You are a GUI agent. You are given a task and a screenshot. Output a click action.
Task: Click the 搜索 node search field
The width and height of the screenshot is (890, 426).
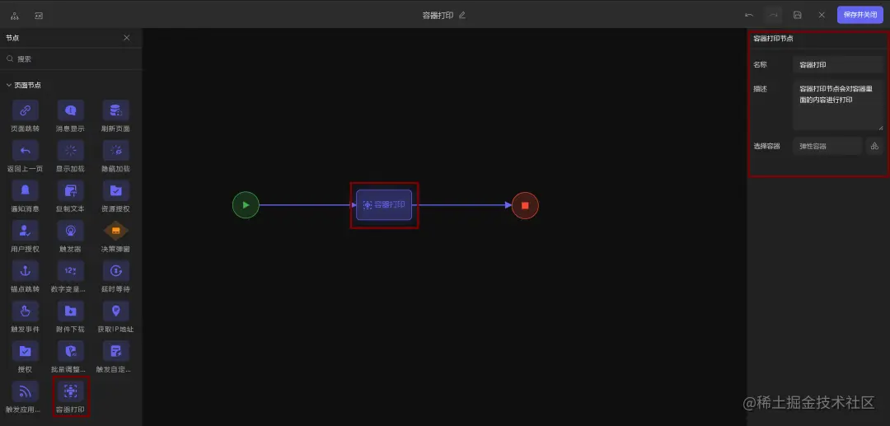71,59
